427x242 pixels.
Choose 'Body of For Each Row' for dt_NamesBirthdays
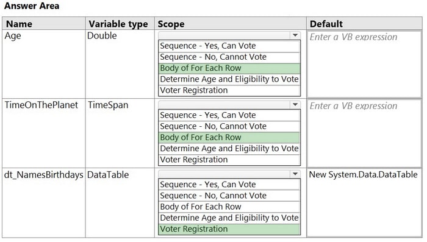tap(229, 207)
